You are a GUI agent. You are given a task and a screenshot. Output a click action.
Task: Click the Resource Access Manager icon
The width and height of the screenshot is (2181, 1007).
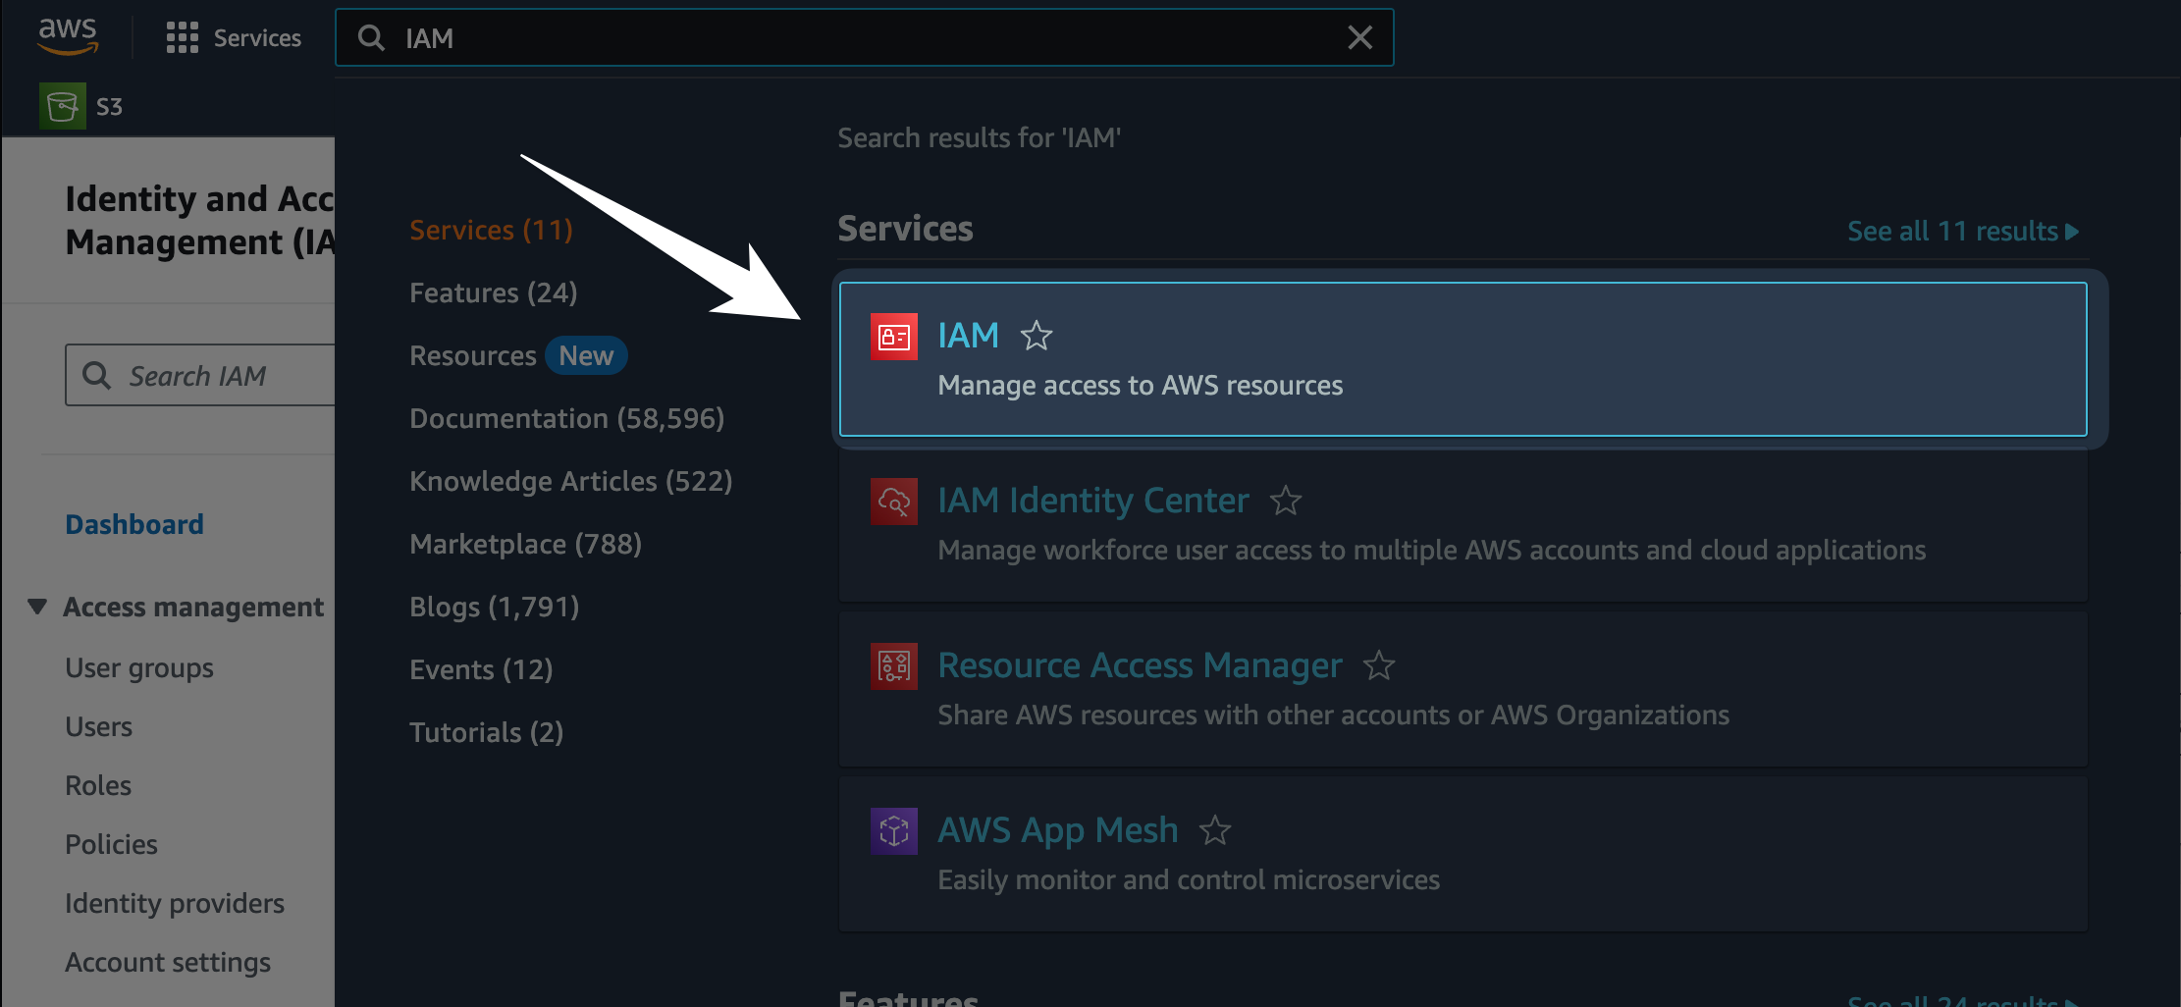(893, 666)
